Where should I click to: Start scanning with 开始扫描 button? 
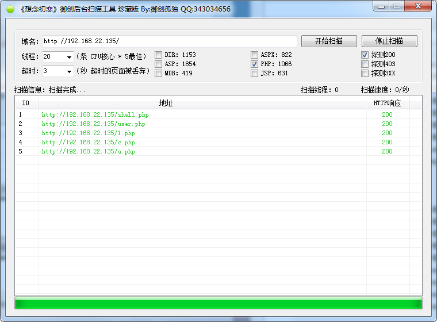pyautogui.click(x=329, y=41)
